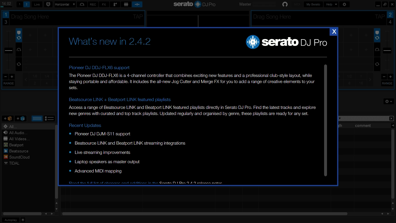Open Beatsource in crate list

pyautogui.click(x=28, y=151)
